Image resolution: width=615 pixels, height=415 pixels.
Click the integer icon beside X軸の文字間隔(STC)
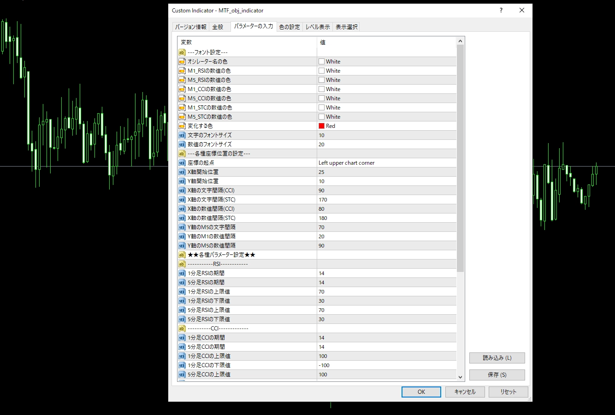(x=182, y=200)
